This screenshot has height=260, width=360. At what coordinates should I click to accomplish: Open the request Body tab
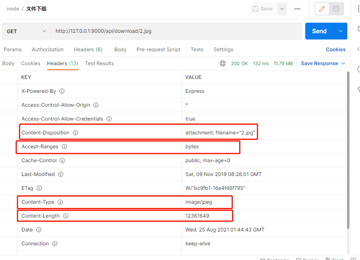coord(120,50)
